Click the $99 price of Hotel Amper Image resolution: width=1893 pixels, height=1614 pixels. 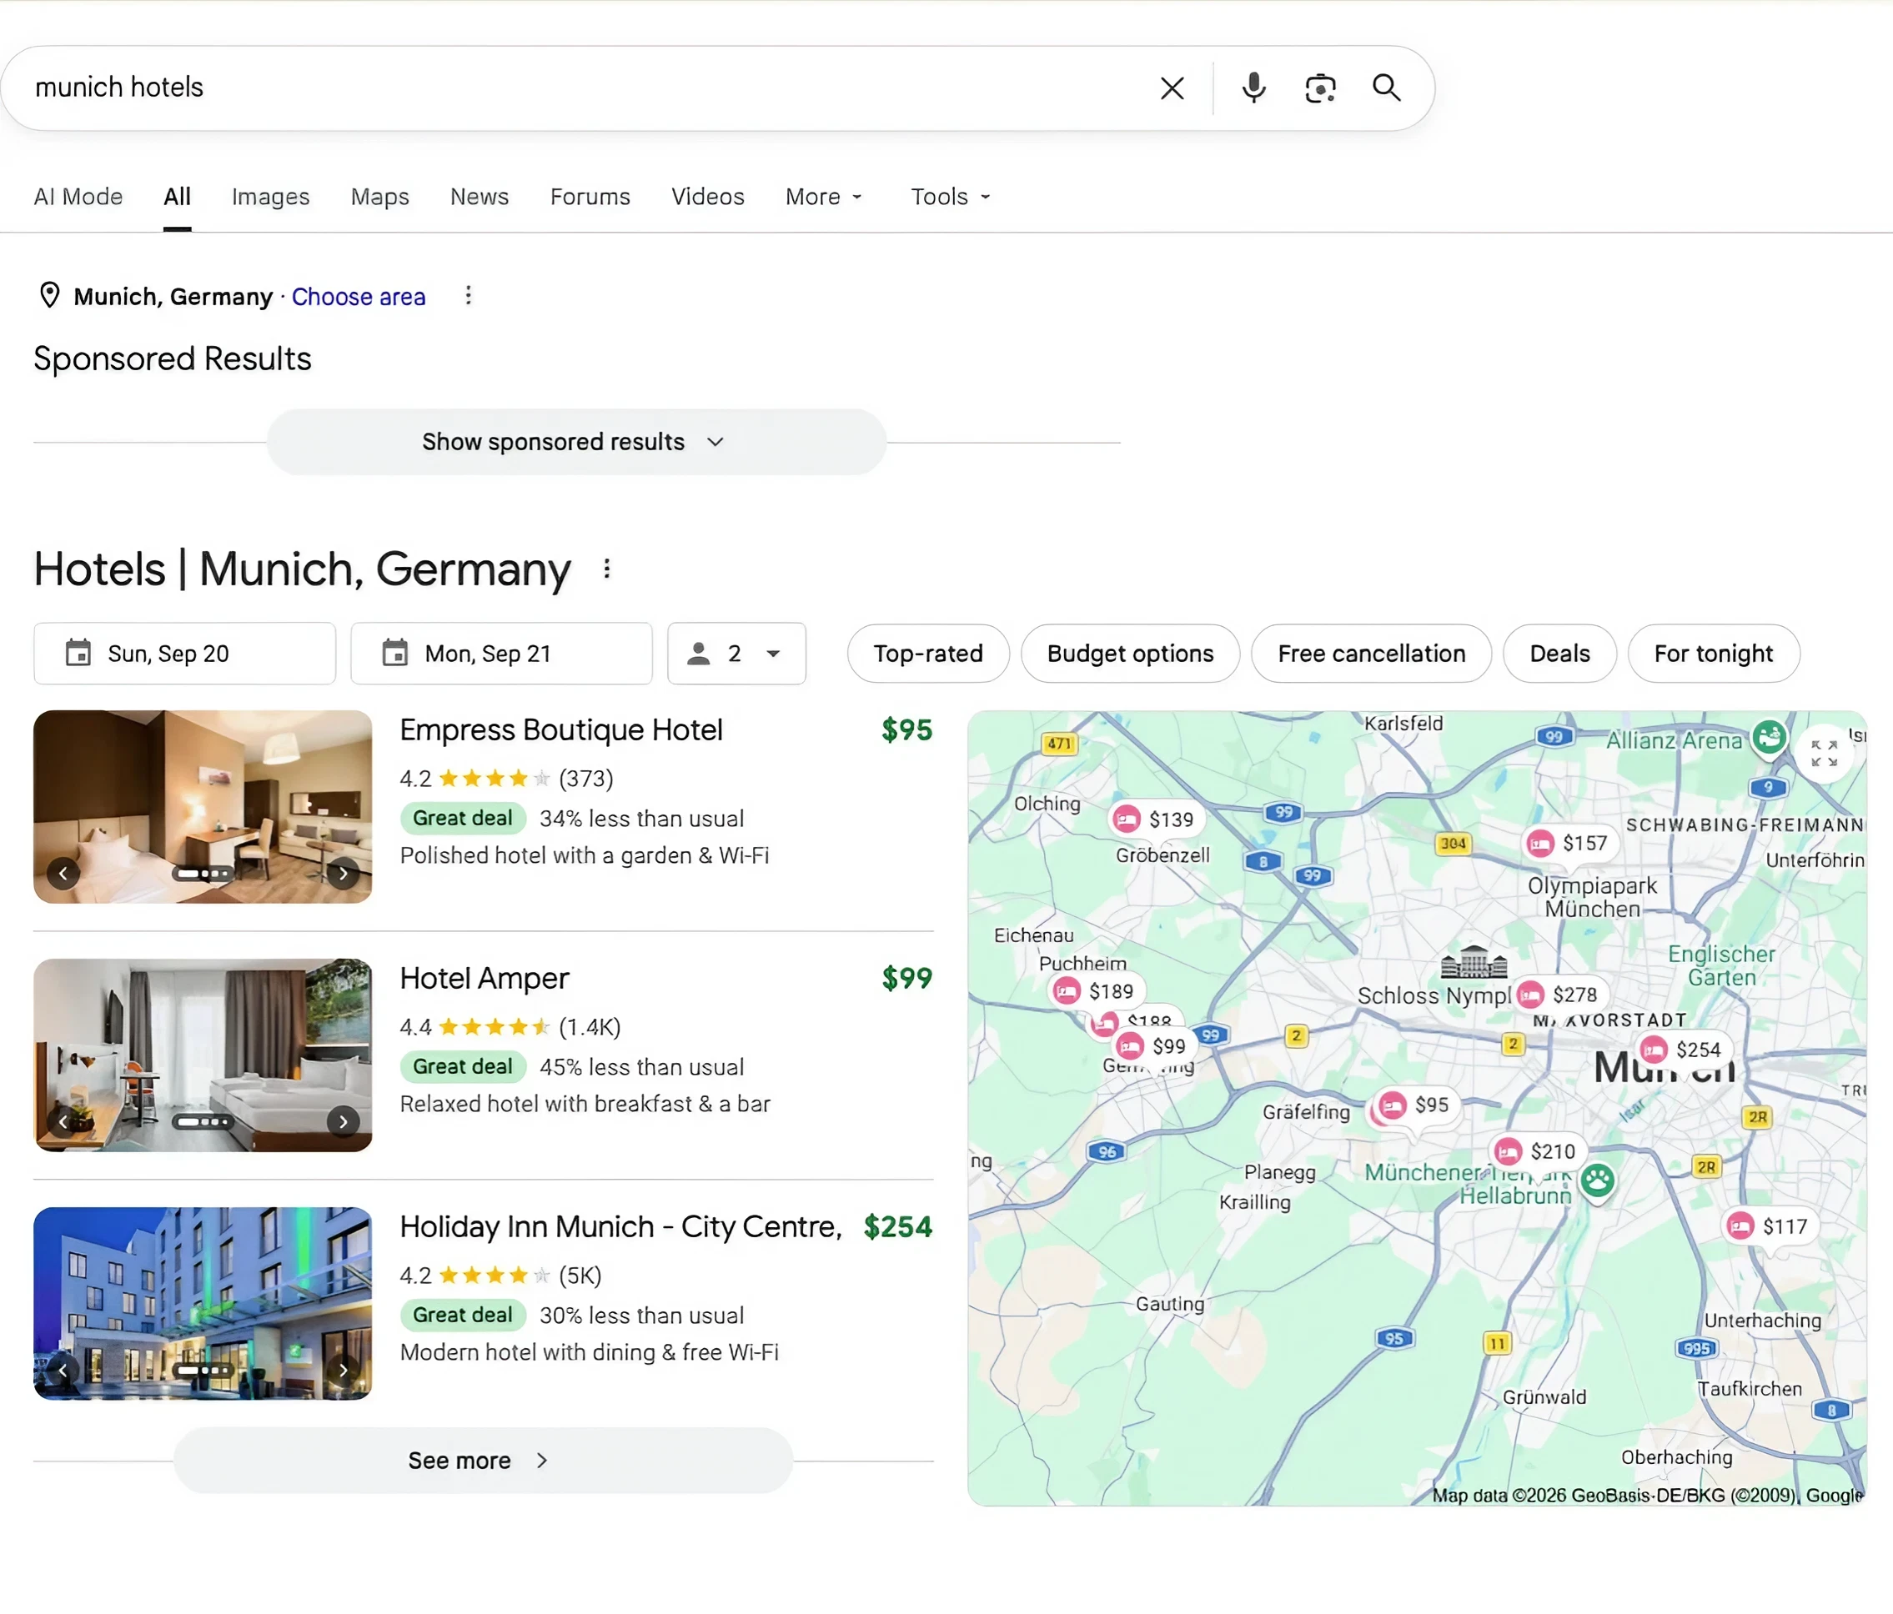click(906, 977)
